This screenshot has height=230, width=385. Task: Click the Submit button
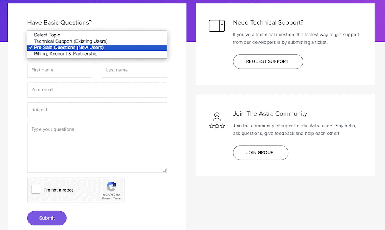pyautogui.click(x=47, y=218)
